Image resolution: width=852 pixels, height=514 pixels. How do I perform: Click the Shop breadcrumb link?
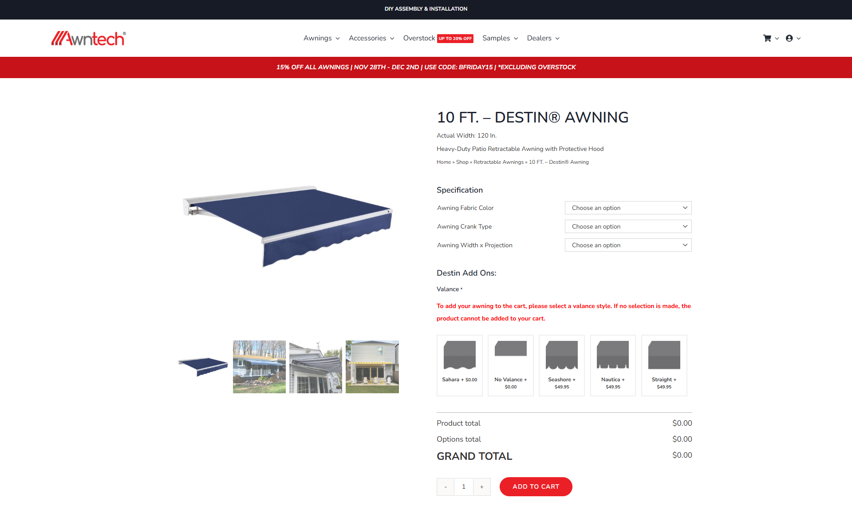(462, 162)
